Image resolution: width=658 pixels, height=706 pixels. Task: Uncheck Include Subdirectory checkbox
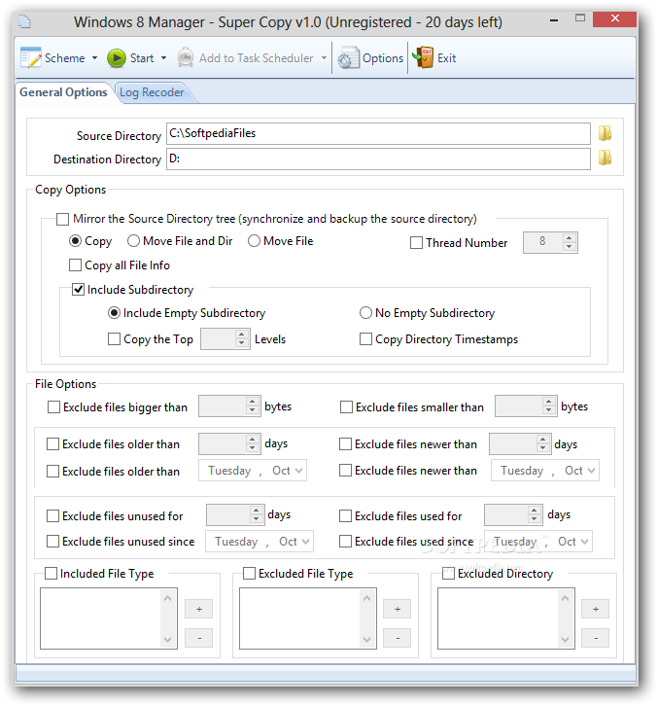(x=78, y=290)
